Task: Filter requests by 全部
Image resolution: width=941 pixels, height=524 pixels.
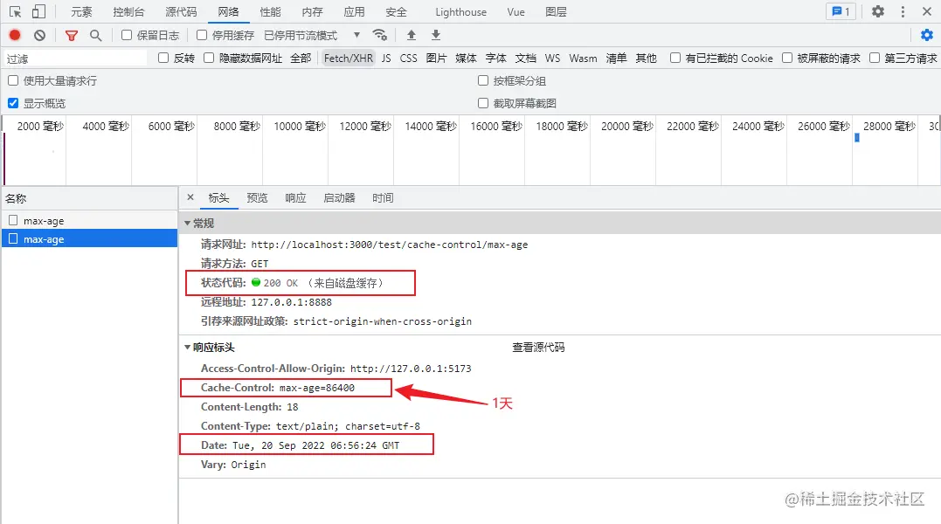Action: 301,59
